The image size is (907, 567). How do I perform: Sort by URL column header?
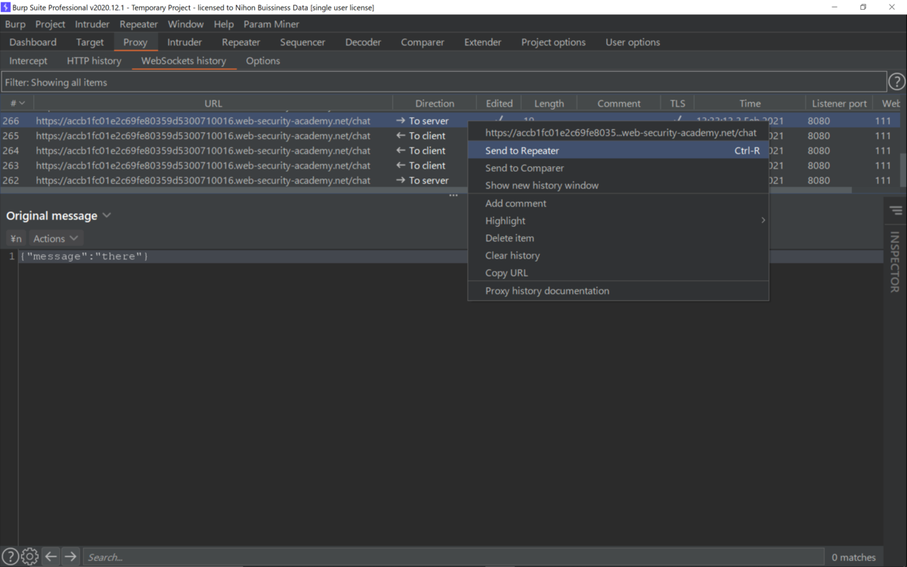(x=213, y=104)
